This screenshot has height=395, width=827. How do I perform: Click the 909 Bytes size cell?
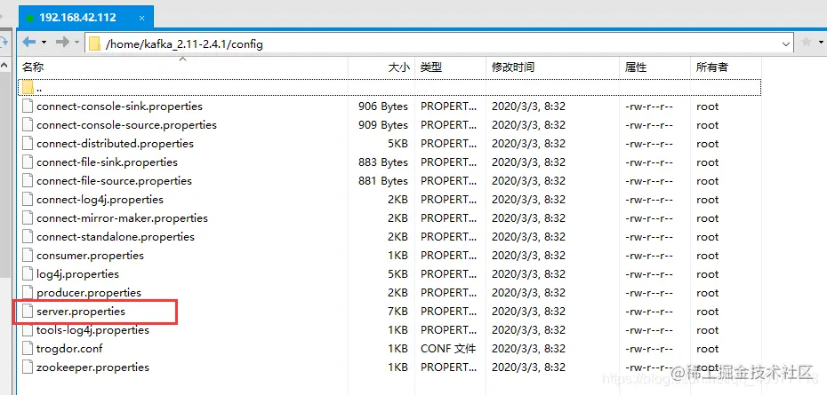[x=383, y=125]
